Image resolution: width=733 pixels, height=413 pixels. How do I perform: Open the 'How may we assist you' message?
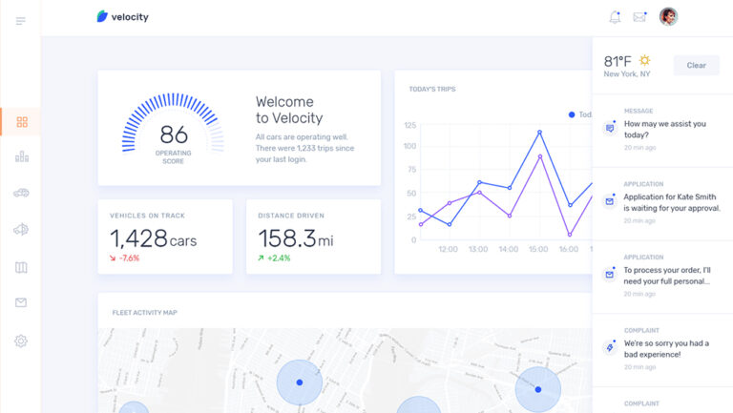tap(662, 129)
